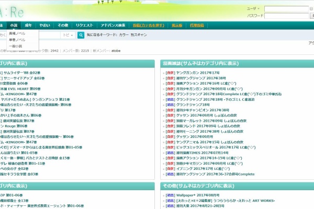Open EVIL HEART 第09巻 entry
This screenshot has height=209, width=314.
click(20, 89)
